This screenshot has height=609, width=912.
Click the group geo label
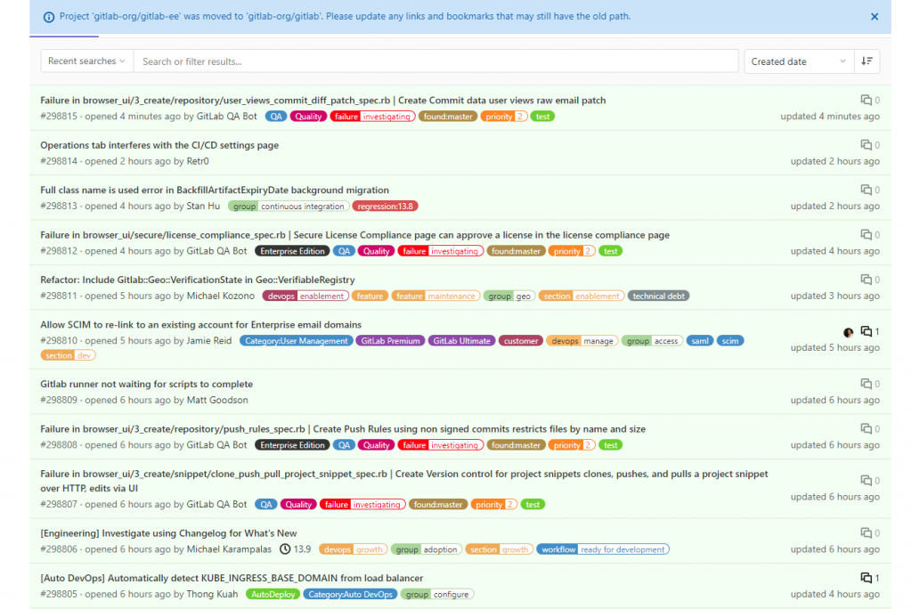[x=509, y=296]
